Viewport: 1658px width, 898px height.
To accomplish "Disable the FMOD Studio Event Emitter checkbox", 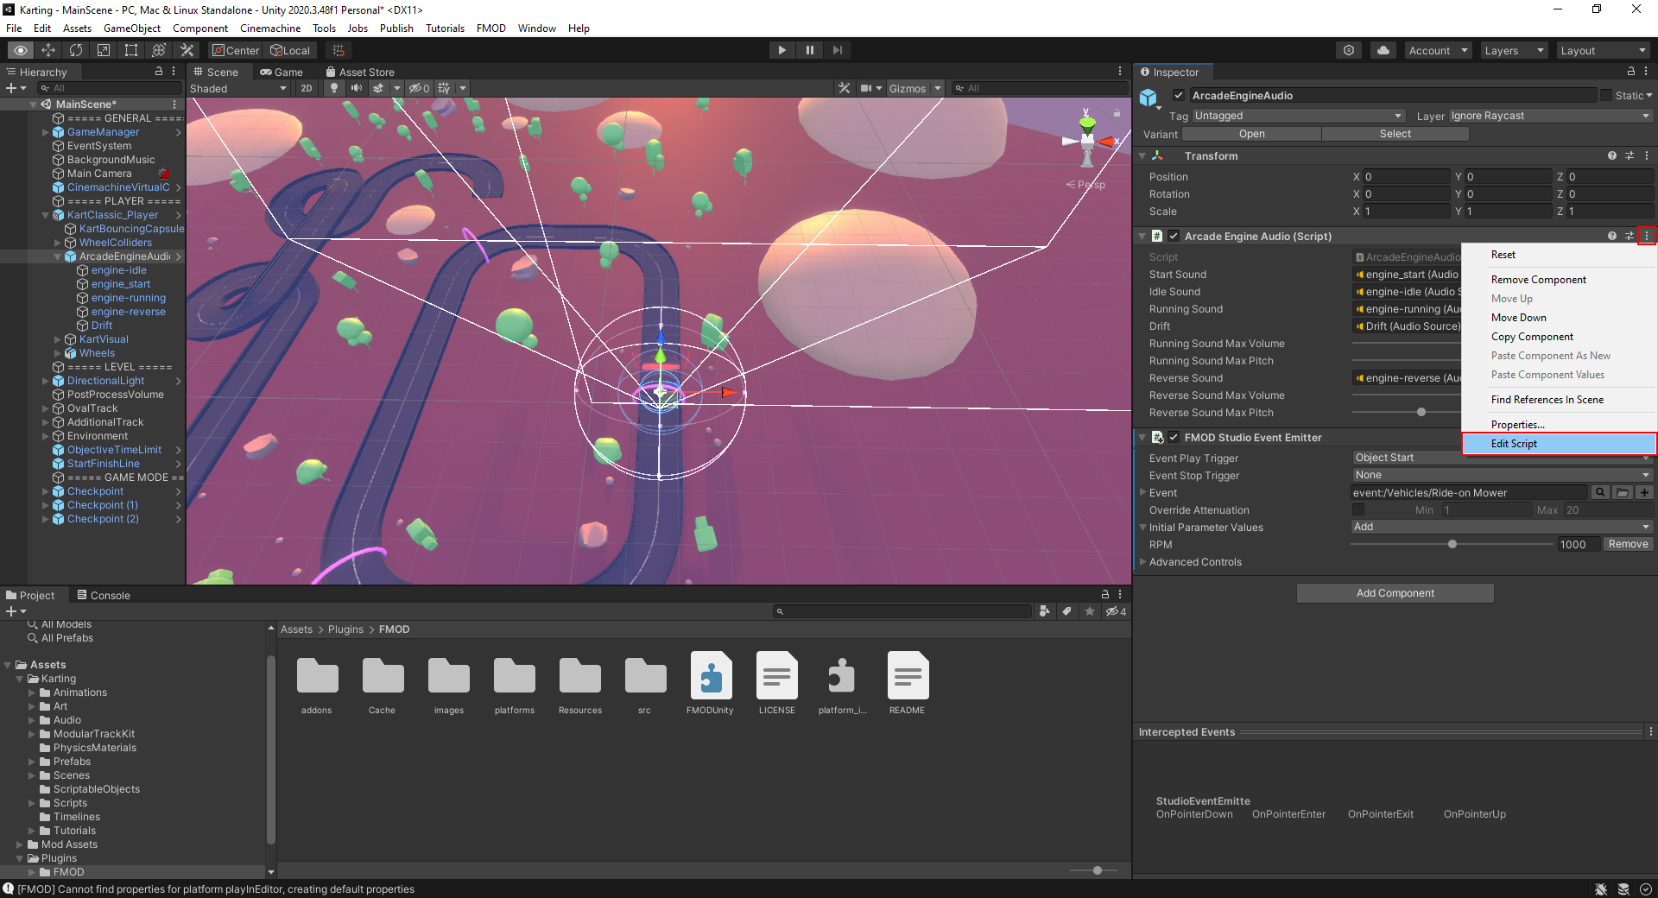I will (x=1174, y=437).
